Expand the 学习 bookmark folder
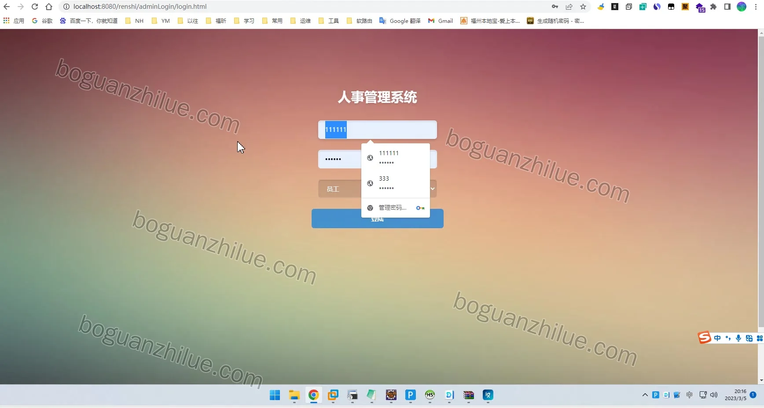Image resolution: width=764 pixels, height=408 pixels. 244,21
